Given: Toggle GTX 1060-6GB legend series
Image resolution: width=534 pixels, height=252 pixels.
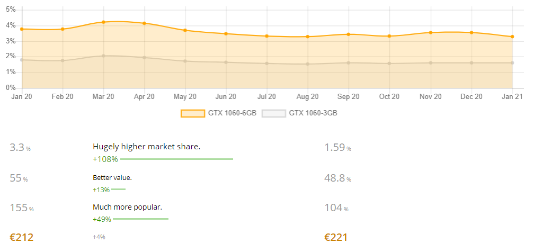Looking at the screenshot, I should tap(219, 113).
